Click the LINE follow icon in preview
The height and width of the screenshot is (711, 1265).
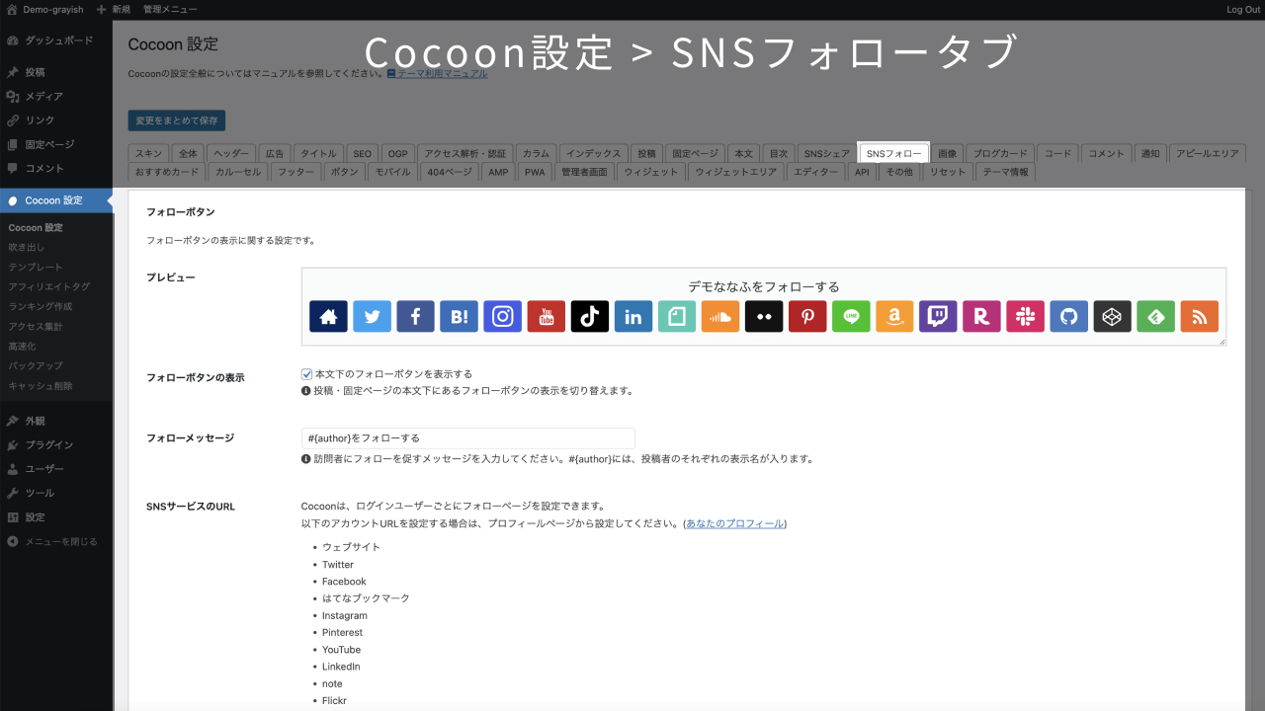click(851, 316)
